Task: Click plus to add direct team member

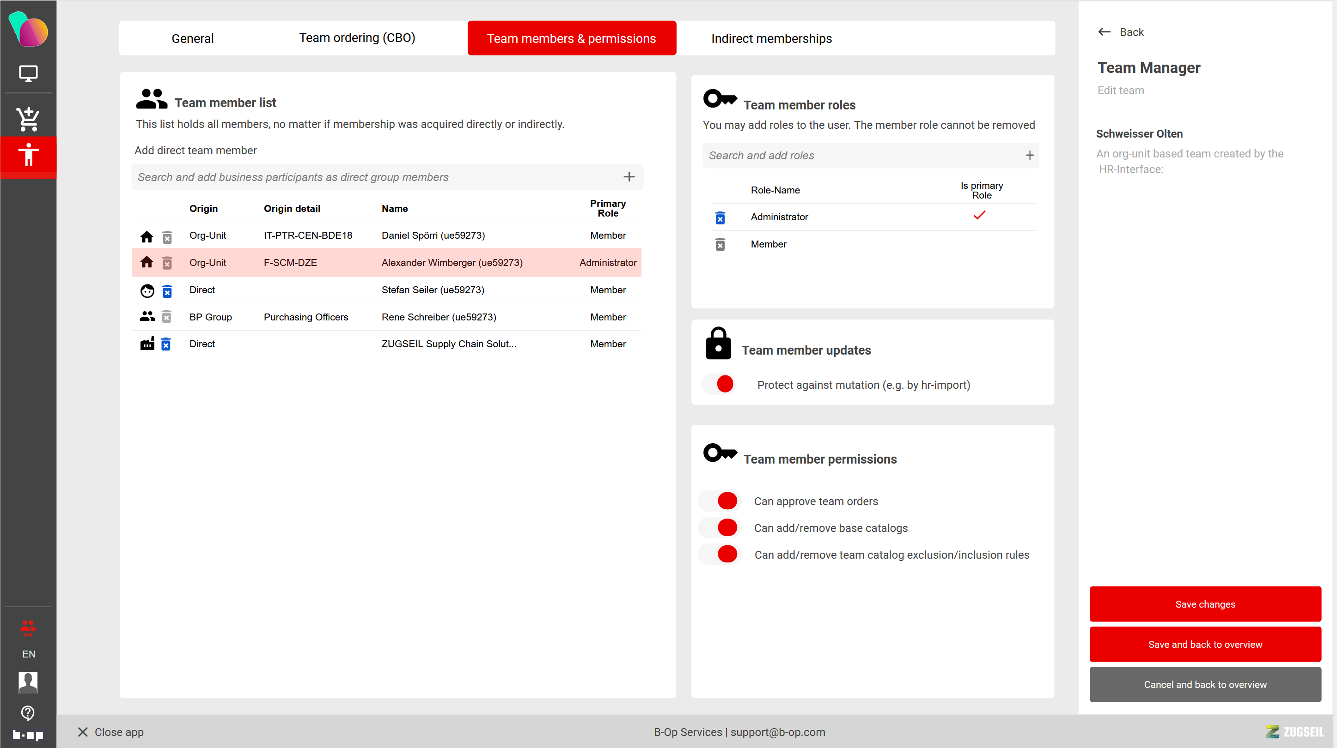Action: 629,177
